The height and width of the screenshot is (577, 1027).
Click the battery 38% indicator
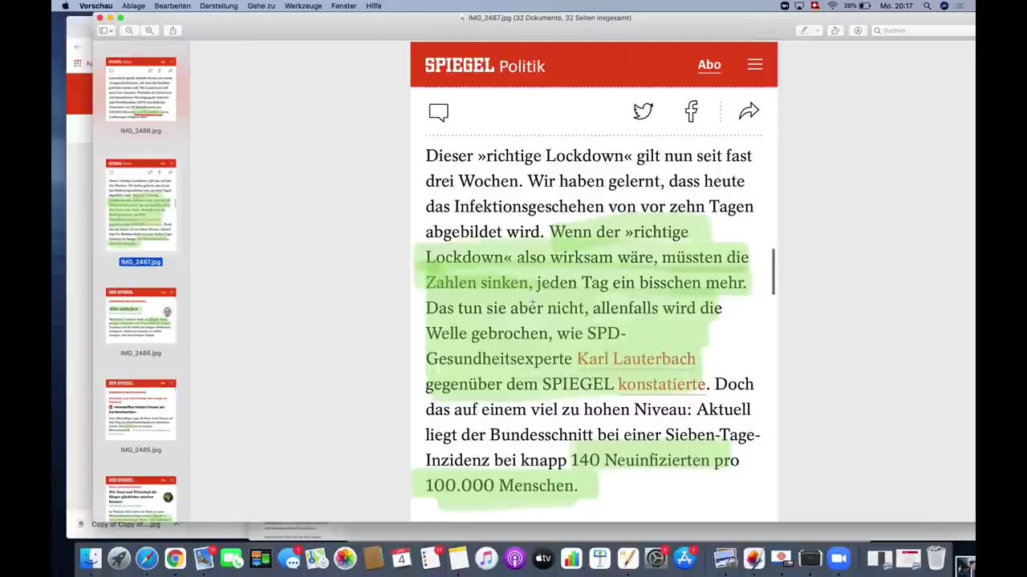pyautogui.click(x=859, y=6)
